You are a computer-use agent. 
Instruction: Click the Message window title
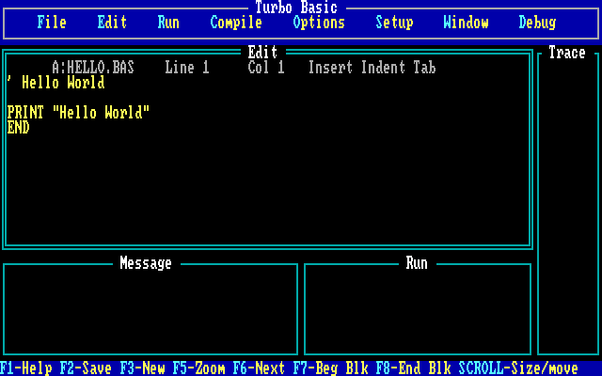[146, 263]
